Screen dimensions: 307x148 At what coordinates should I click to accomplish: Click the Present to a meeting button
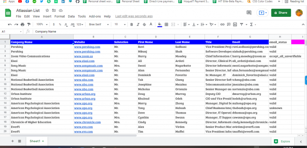click(262, 13)
